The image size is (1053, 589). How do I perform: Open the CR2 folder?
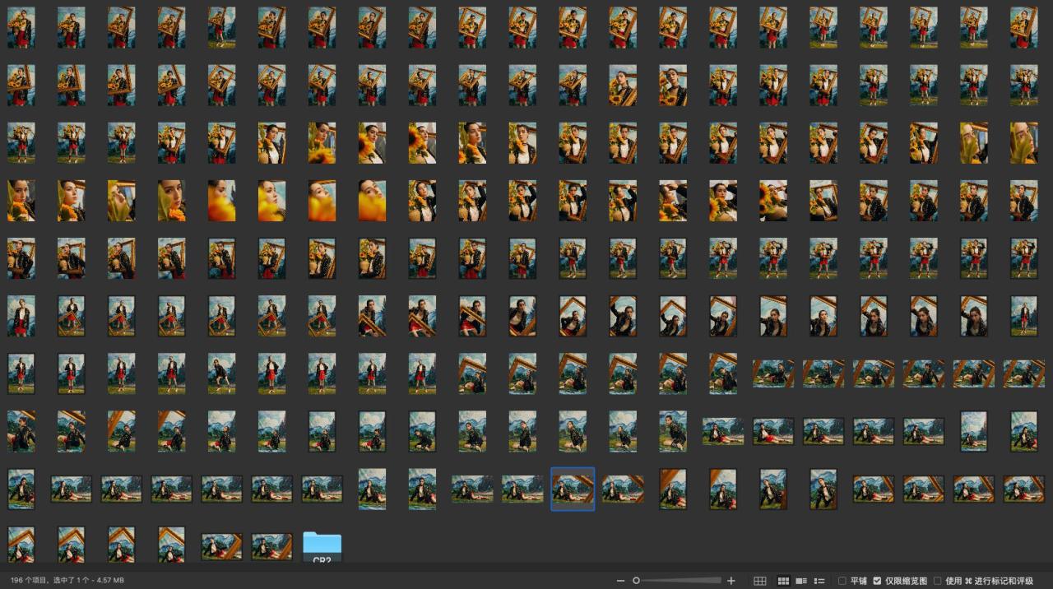pos(322,547)
